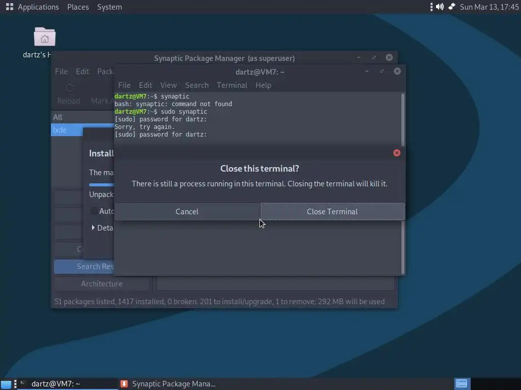Viewport: 521px width, 390px height.
Task: Minimize the dartz@VM7 terminal window
Action: [x=366, y=71]
